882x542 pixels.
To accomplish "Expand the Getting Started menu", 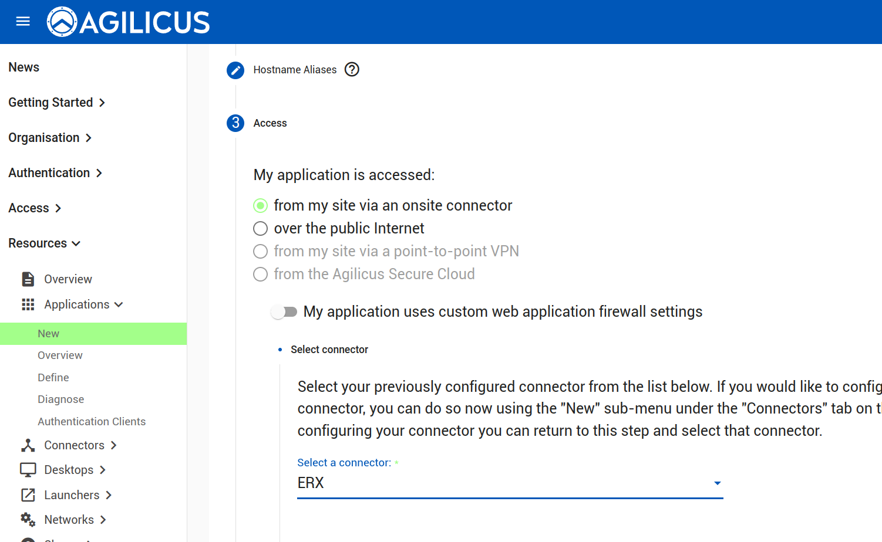I will (x=56, y=103).
